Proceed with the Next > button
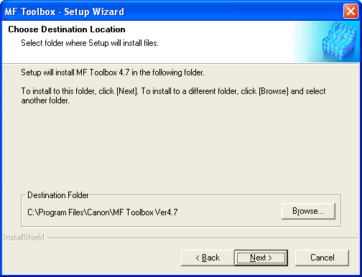This screenshot has height=277, width=362. tap(261, 258)
